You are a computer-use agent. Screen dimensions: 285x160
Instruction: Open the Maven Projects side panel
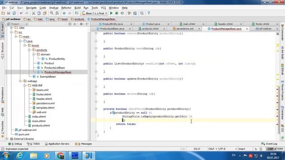pos(282,90)
